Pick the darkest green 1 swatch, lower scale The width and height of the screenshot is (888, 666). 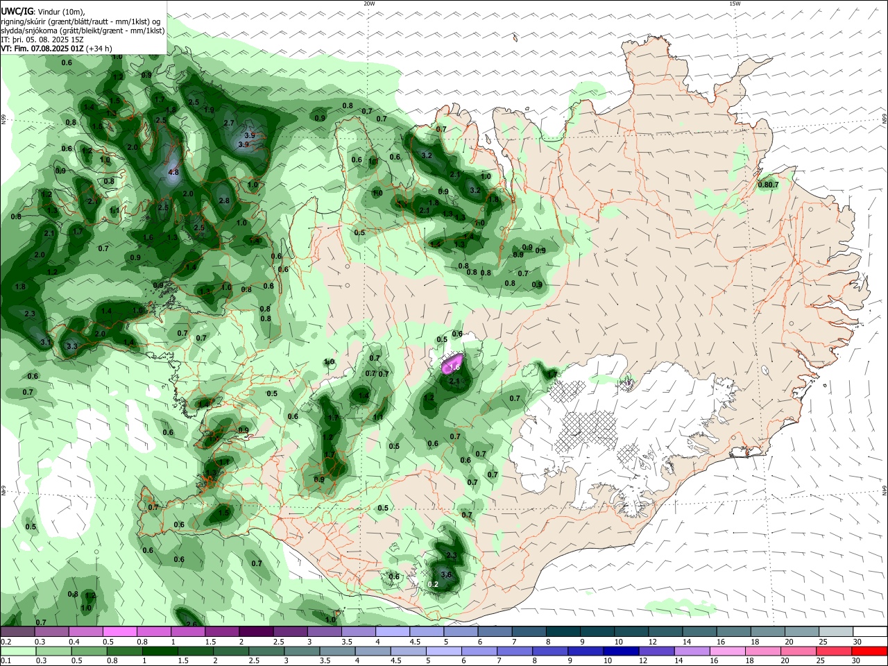[160, 651]
